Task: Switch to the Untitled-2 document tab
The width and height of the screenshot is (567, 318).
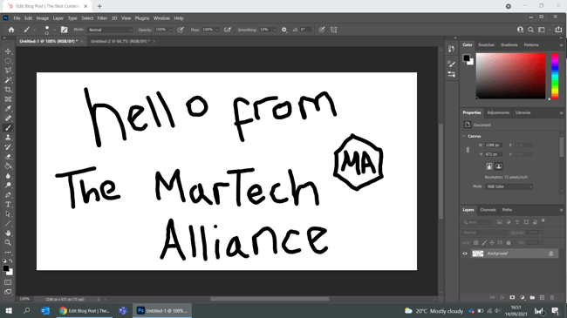Action: point(120,41)
